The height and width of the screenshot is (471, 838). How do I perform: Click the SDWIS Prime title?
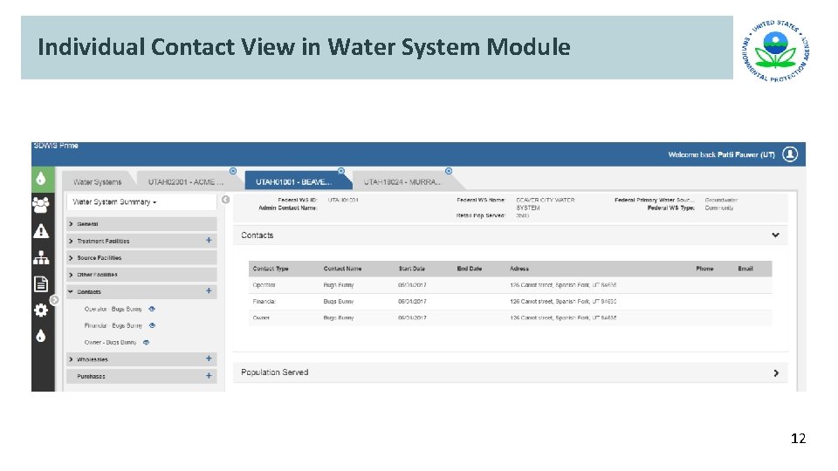tap(56, 146)
